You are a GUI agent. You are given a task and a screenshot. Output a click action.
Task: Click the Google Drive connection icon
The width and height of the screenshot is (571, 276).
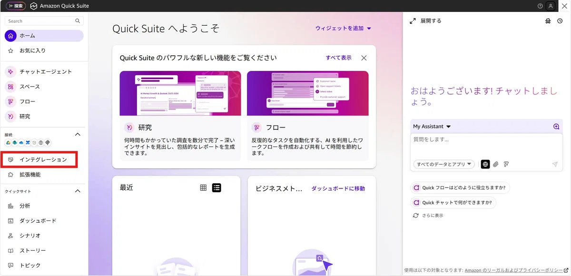tap(8, 142)
